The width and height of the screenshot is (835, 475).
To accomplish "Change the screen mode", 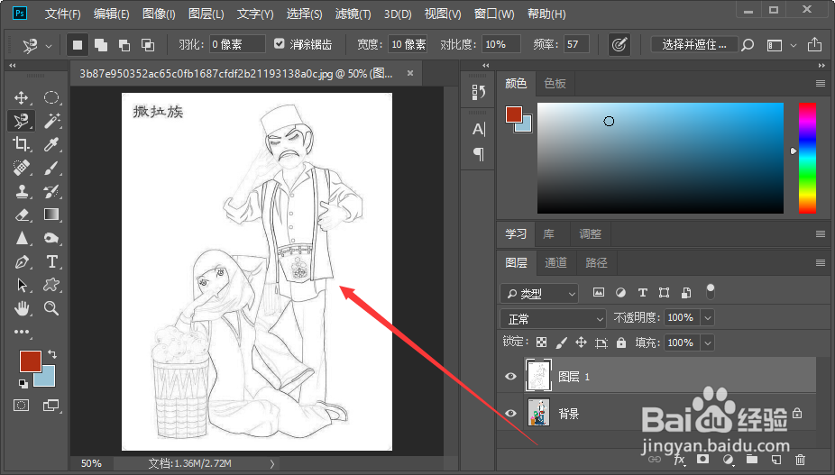I will (x=51, y=406).
